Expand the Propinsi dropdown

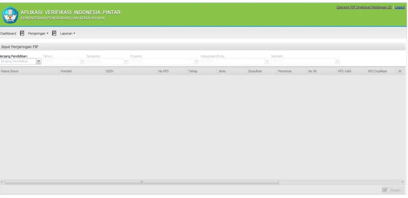click(x=196, y=61)
